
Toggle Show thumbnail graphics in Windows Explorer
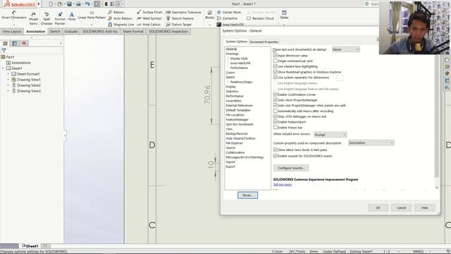click(x=276, y=72)
